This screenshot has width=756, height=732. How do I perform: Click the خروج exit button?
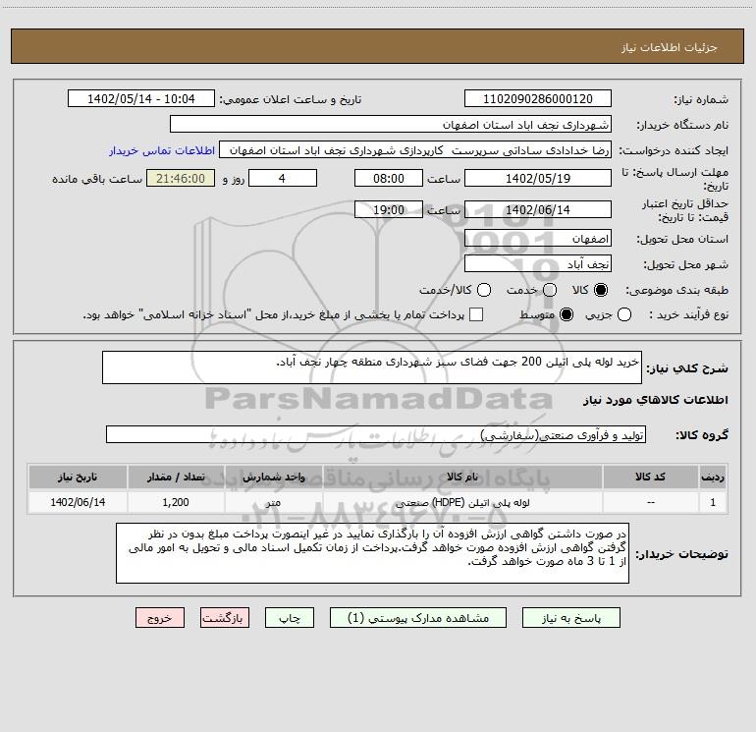pos(160,618)
